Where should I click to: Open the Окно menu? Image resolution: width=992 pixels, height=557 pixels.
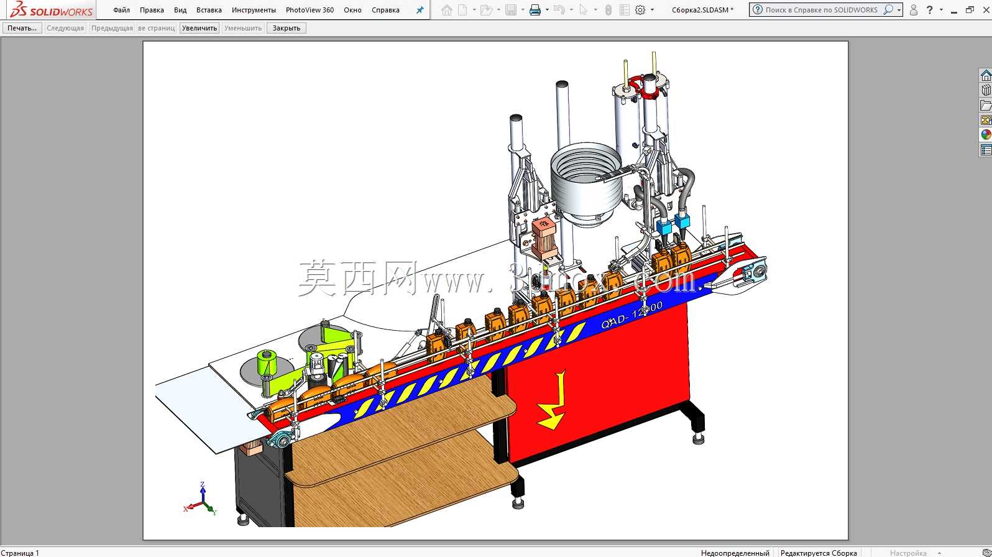tap(352, 10)
